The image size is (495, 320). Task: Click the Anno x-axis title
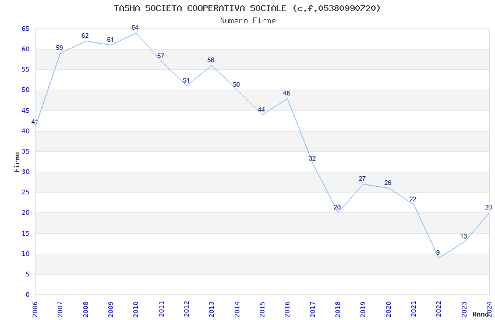pos(480,314)
